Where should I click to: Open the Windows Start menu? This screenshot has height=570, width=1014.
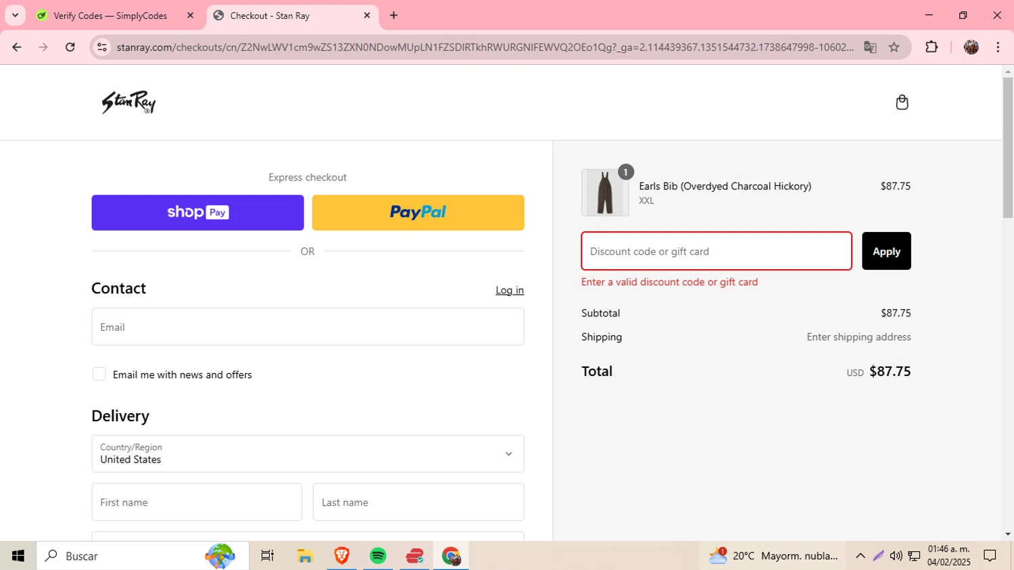coord(18,556)
